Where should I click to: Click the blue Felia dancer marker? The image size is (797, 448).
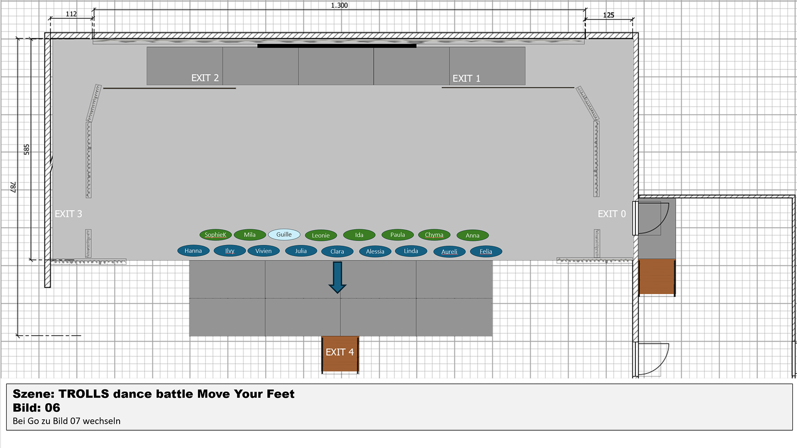point(486,251)
